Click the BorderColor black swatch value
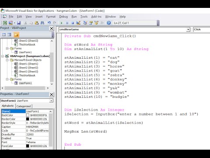This screenshot has height=158, width=210. coord(28,119)
